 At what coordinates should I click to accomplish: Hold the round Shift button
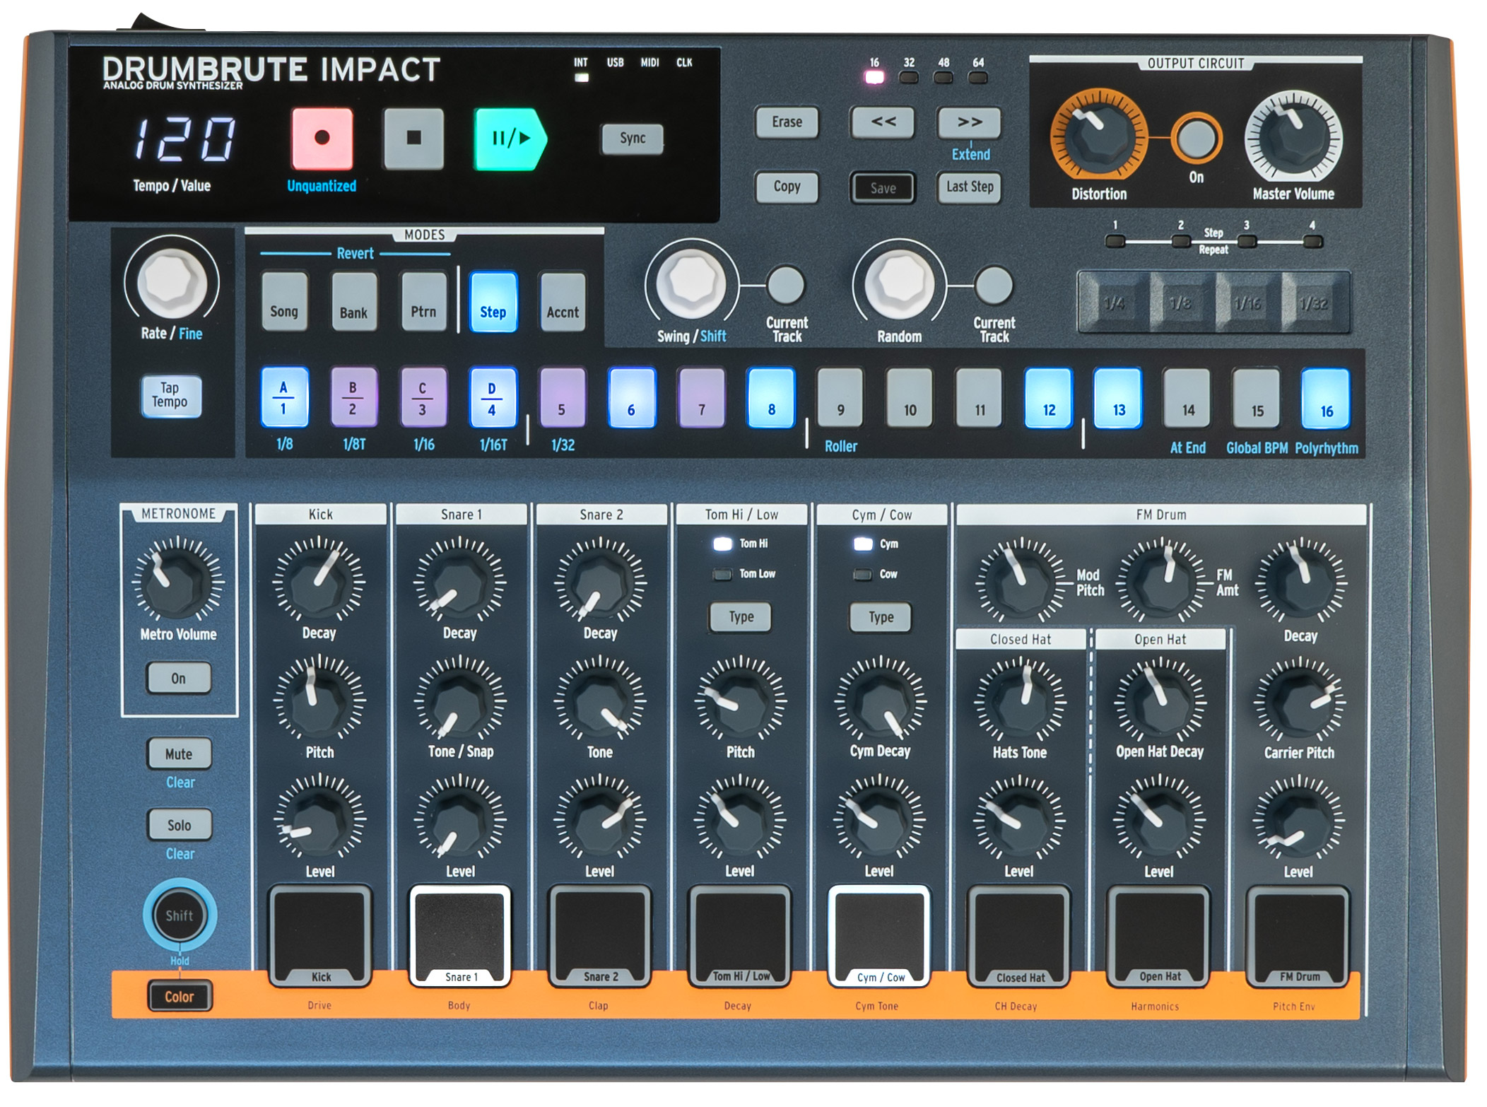[180, 915]
